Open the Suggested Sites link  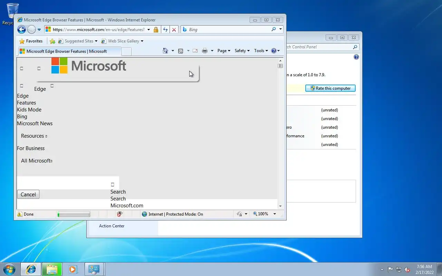[78, 41]
